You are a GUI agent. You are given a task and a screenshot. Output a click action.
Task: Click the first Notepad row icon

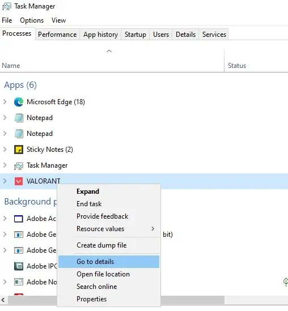tap(19, 118)
